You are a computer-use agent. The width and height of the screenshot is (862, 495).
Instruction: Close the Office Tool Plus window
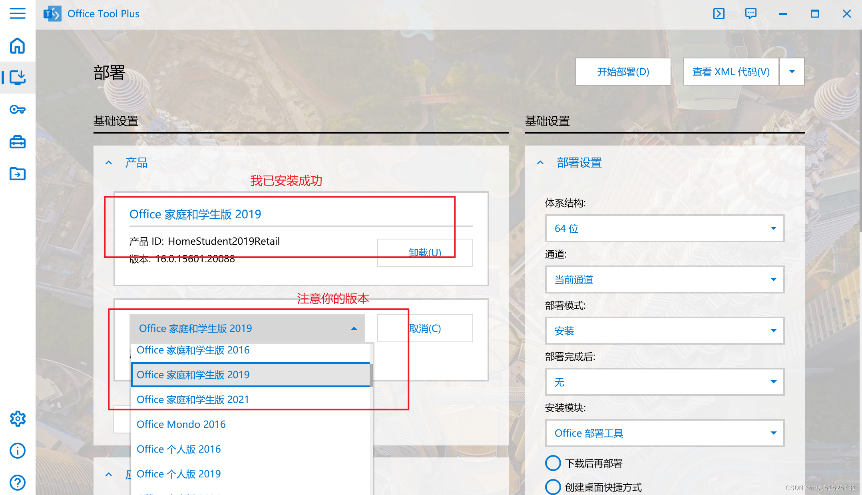pyautogui.click(x=846, y=14)
